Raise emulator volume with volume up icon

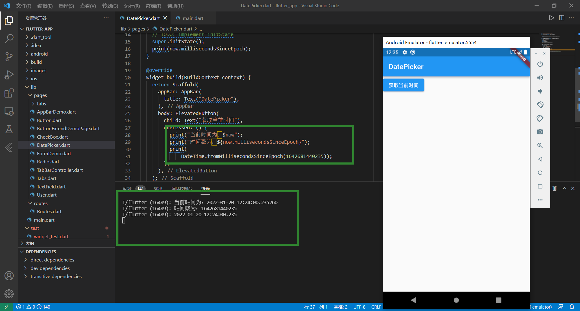click(540, 78)
